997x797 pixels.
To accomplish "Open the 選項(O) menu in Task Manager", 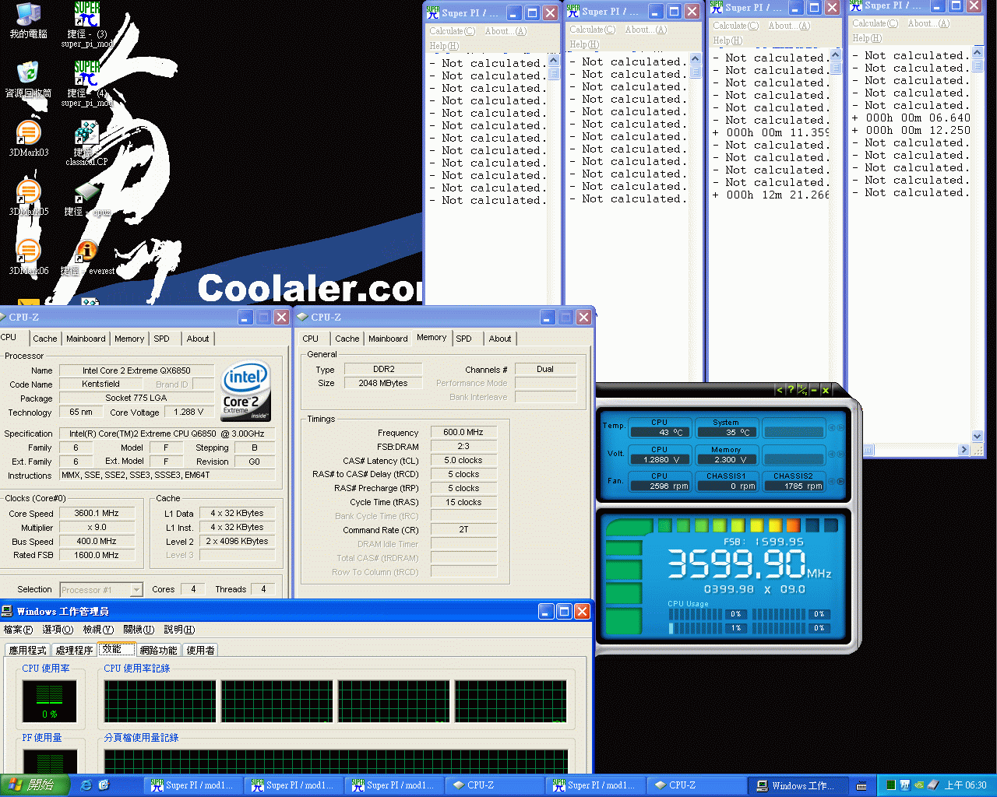I will [58, 630].
